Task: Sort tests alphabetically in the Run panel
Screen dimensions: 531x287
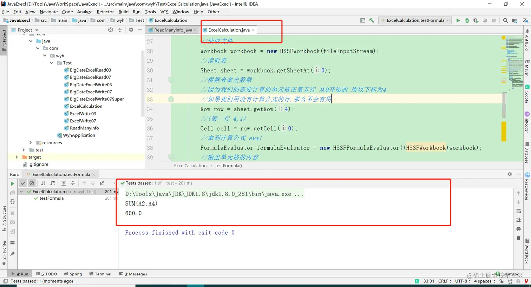Action: (x=43, y=183)
